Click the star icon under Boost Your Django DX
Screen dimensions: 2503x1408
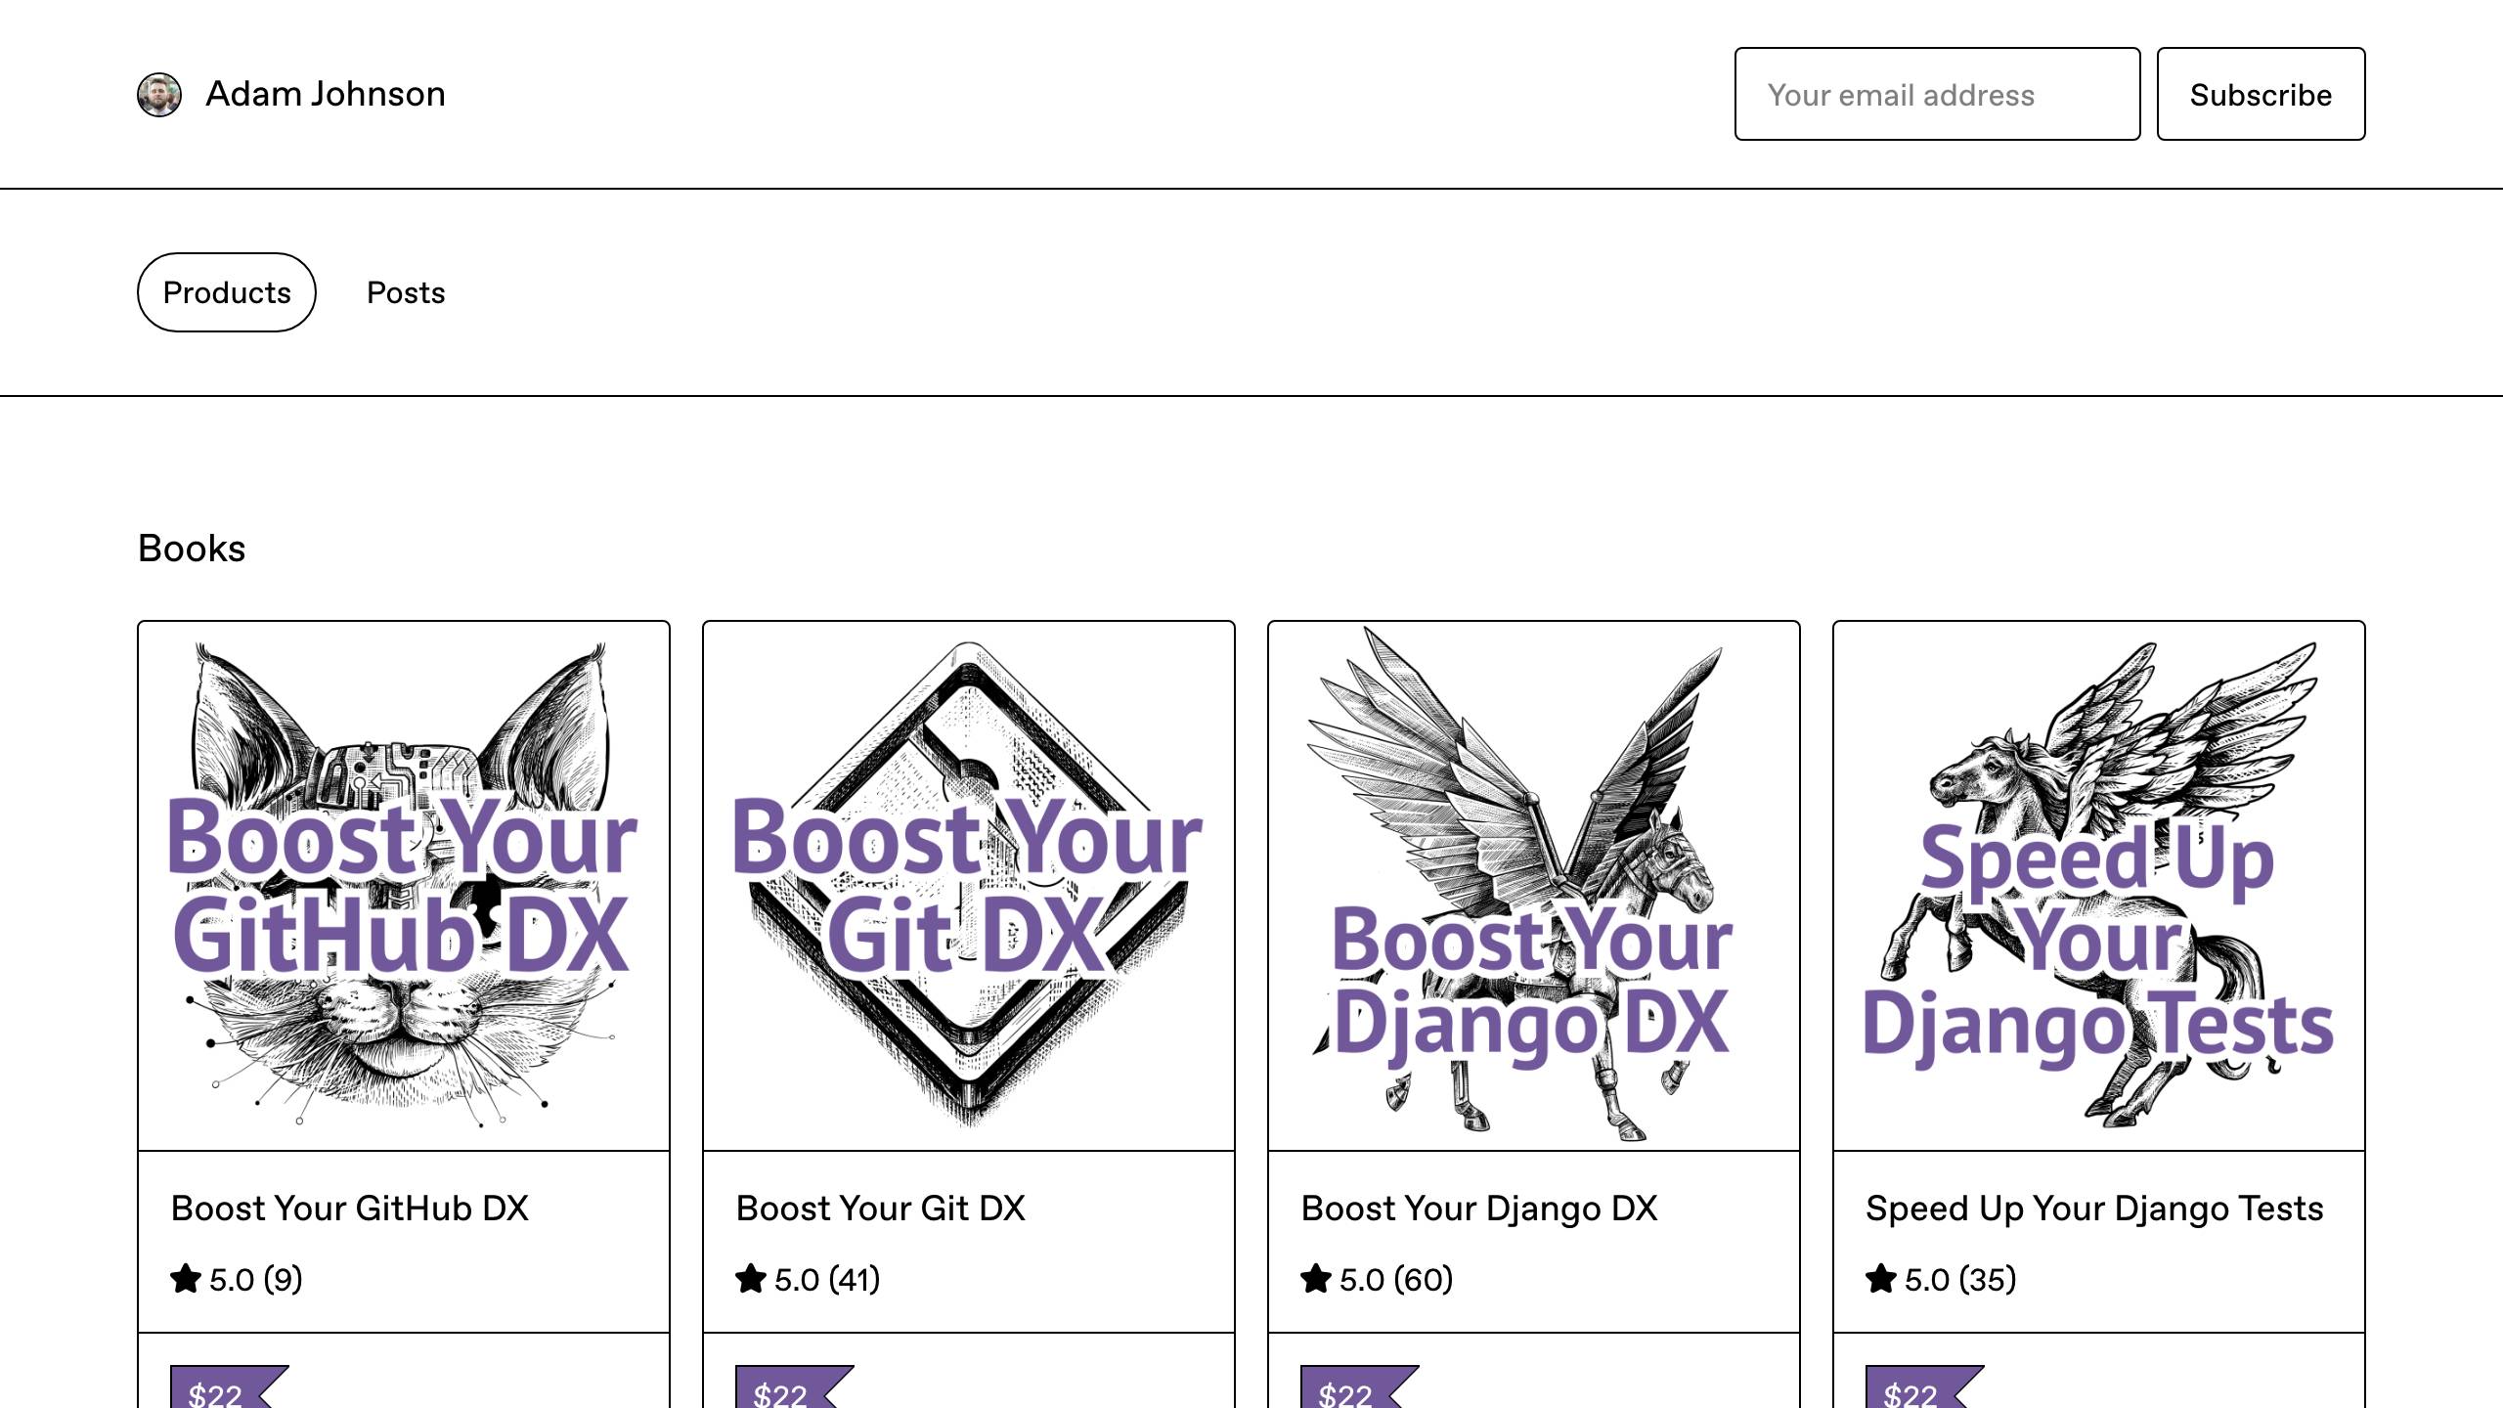tap(1316, 1279)
